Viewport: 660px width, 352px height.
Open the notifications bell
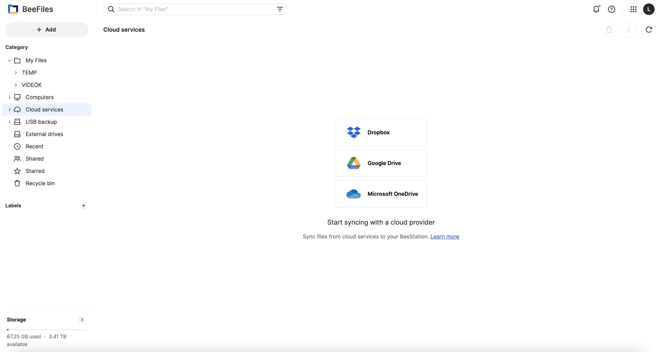pos(596,9)
